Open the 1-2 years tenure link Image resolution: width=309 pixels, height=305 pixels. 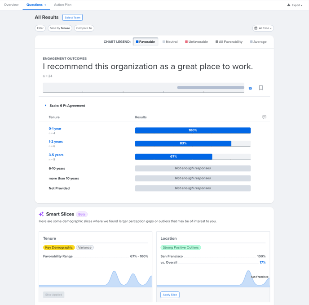(56, 142)
